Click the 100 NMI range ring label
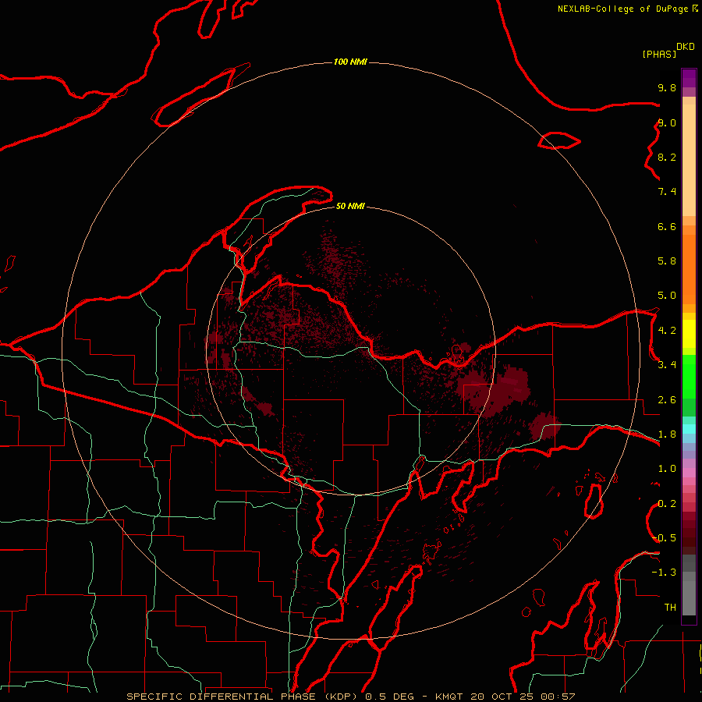 (350, 62)
